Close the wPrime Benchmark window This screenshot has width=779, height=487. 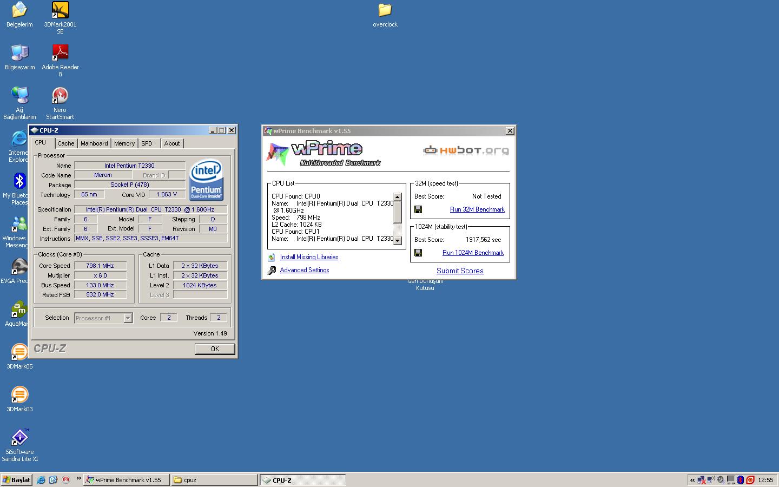click(x=510, y=131)
